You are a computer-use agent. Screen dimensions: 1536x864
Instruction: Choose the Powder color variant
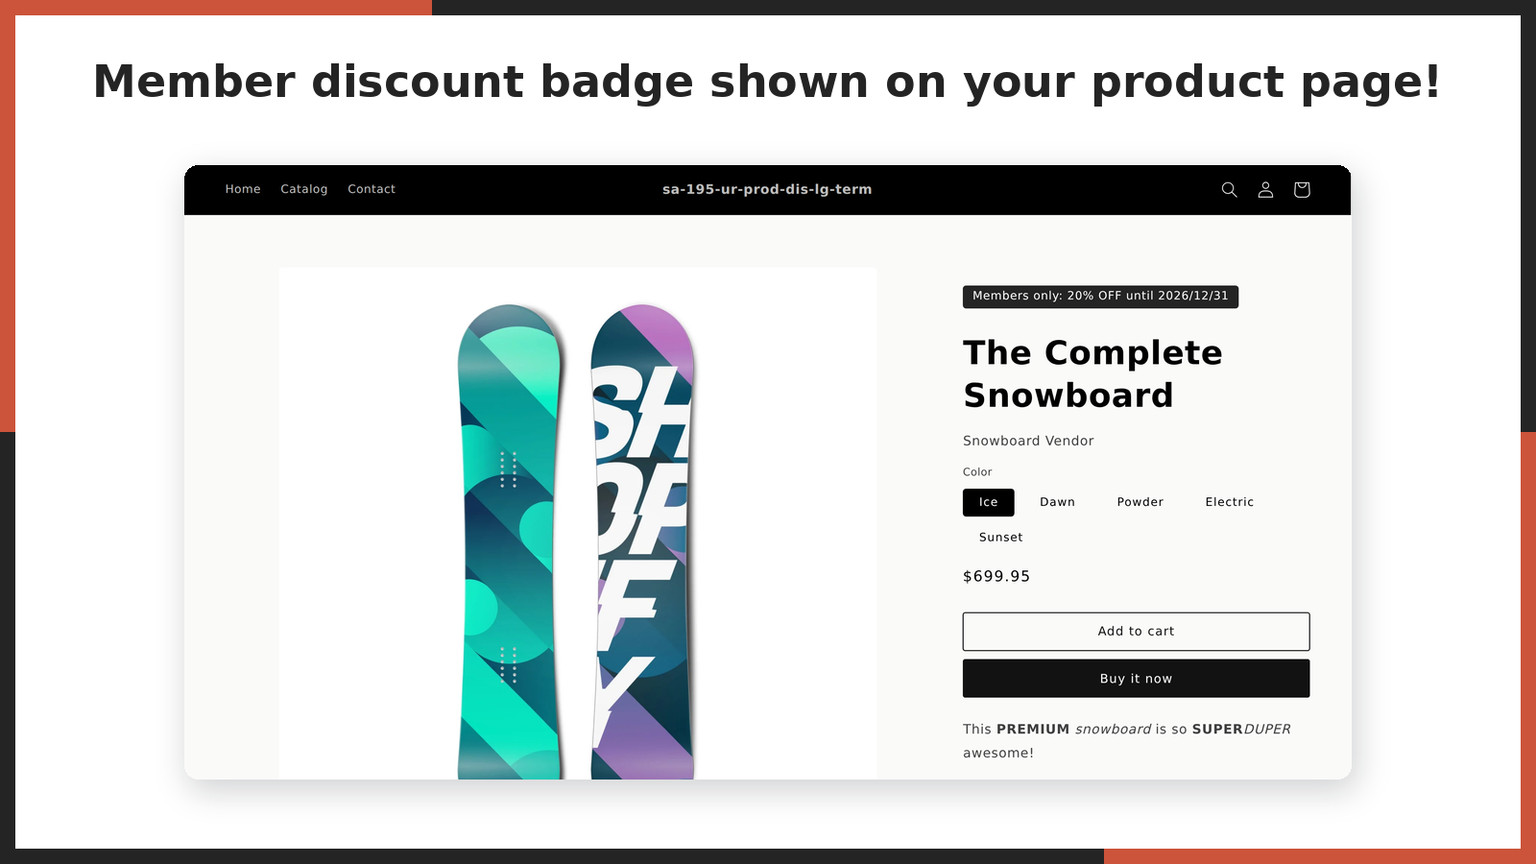(x=1140, y=502)
